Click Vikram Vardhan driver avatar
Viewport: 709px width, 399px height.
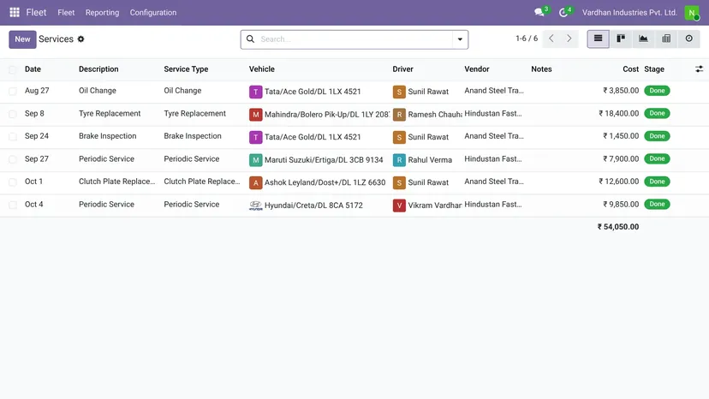(x=399, y=205)
